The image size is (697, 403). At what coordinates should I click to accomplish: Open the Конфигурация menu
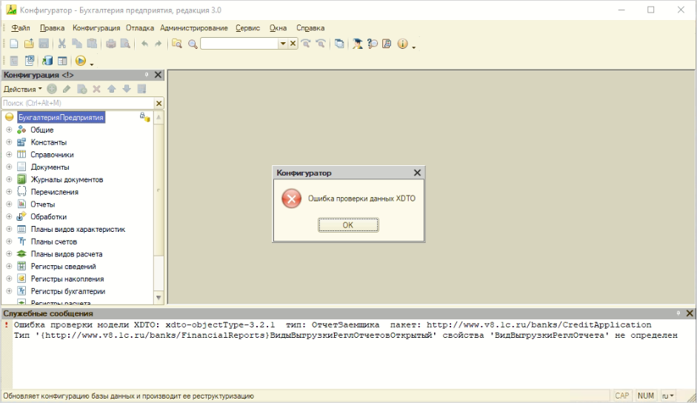pyautogui.click(x=96, y=27)
